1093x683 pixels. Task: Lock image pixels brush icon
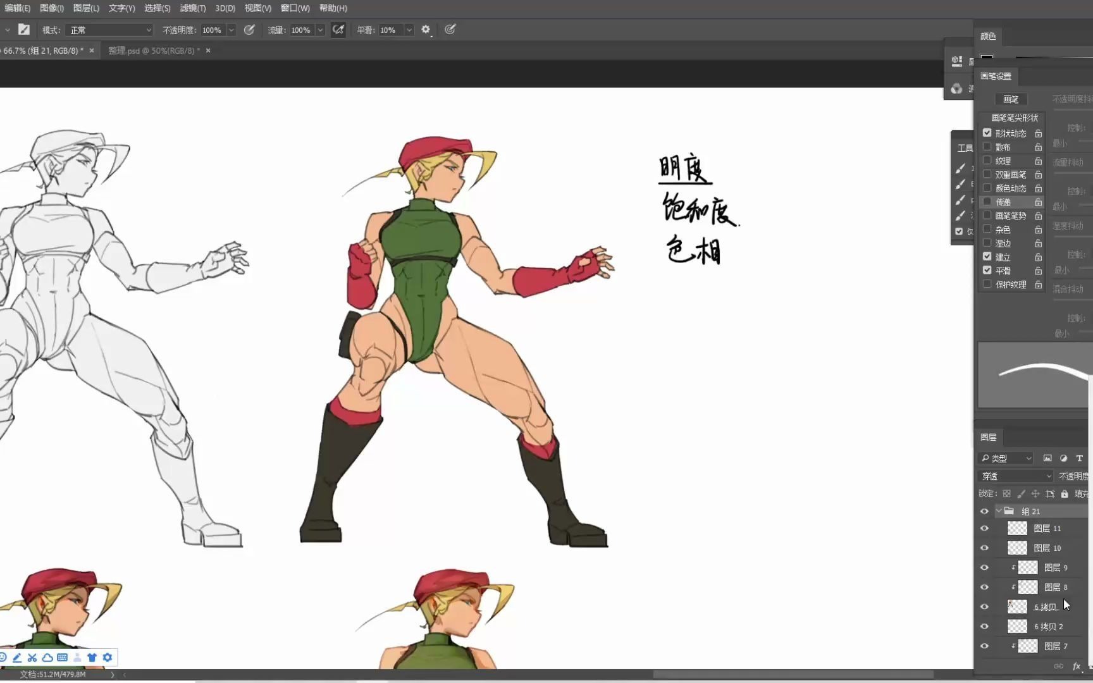pyautogui.click(x=1021, y=493)
